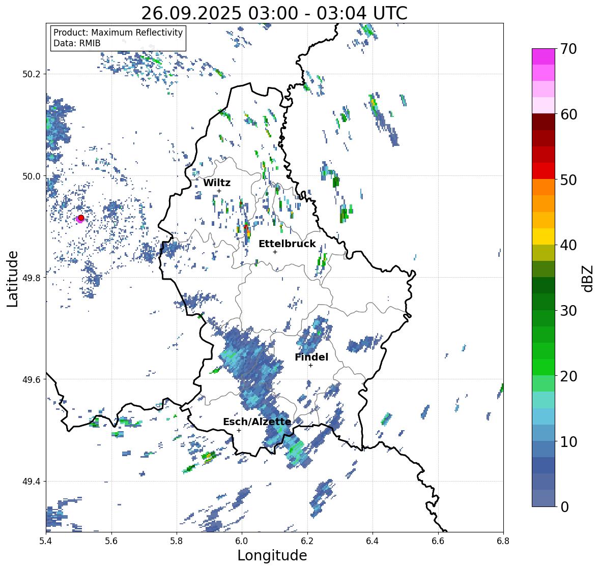
Task: Click the colorbar tick label 60
Action: pos(568,114)
